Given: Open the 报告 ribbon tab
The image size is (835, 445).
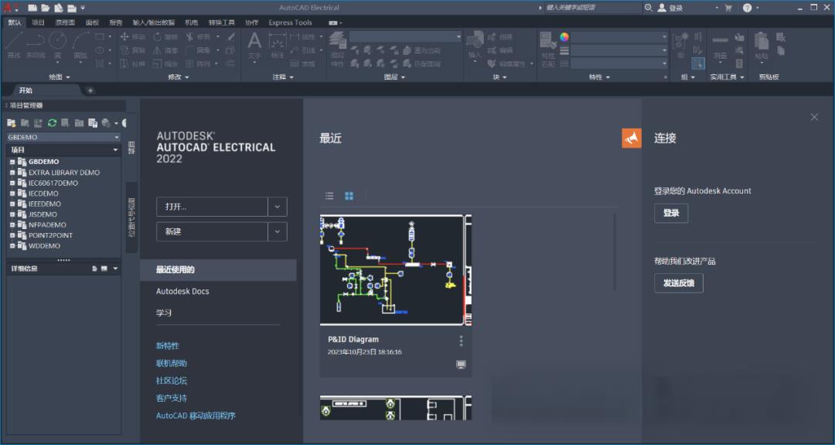Looking at the screenshot, I should 115,22.
